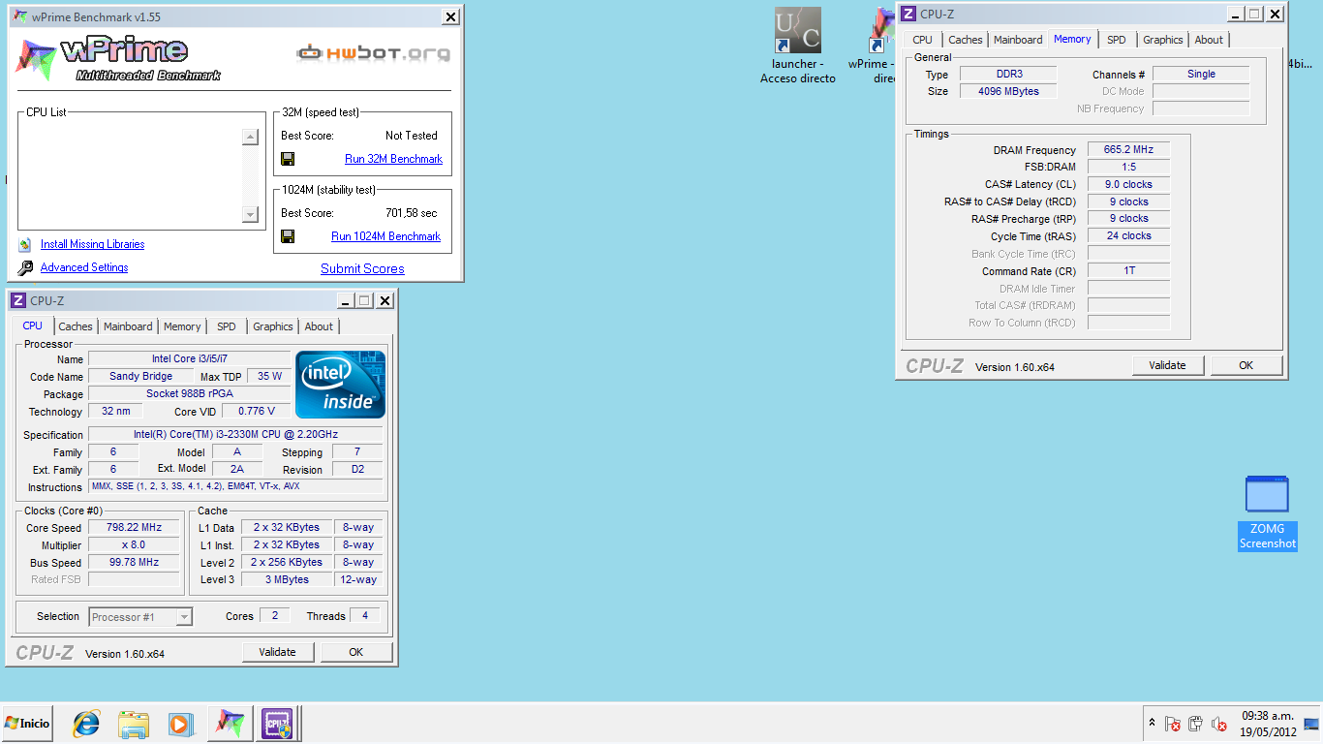Select the launcher desktop shortcut icon
The image size is (1323, 744).
coord(798,31)
